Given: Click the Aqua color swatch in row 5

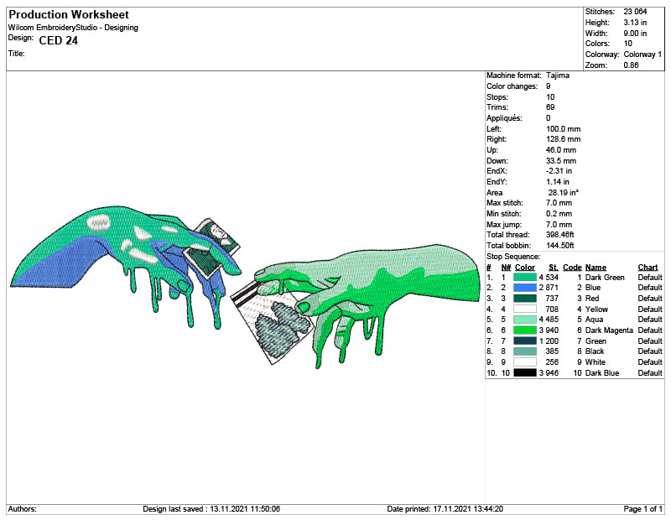Looking at the screenshot, I should click(x=525, y=320).
